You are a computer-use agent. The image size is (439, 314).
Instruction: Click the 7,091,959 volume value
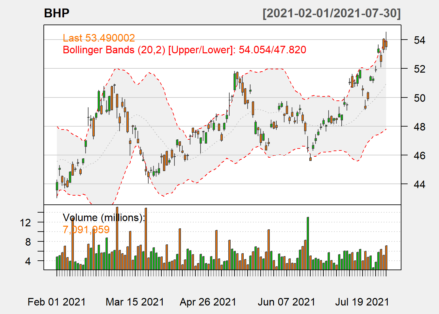[86, 230]
